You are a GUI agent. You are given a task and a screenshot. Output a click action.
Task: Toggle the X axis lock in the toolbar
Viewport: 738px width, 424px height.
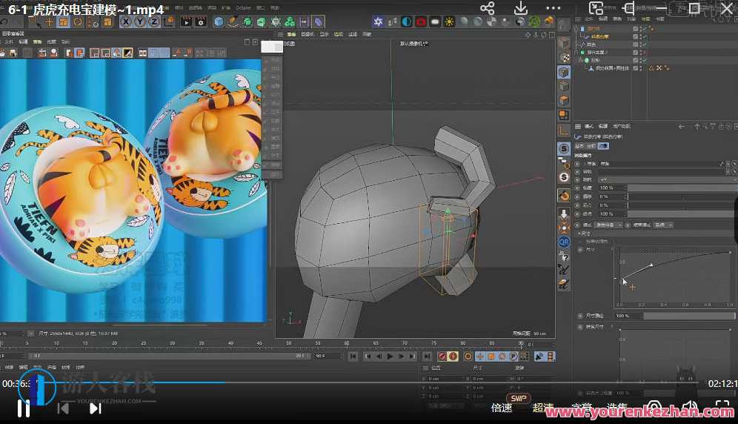tap(126, 21)
